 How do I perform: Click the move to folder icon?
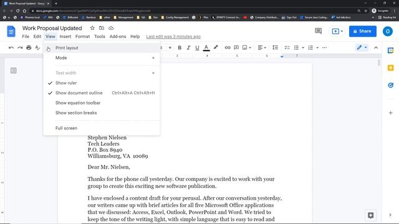[102, 28]
